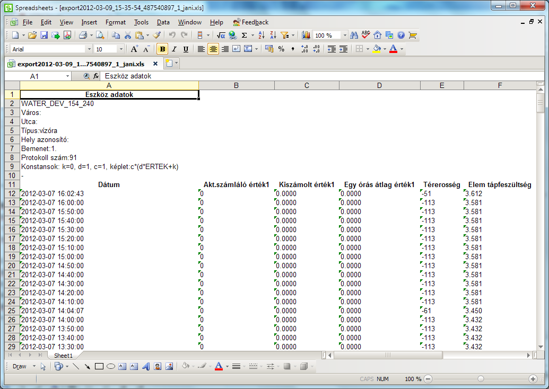
Task: Insert a chart using the chart icon
Action: [306, 35]
